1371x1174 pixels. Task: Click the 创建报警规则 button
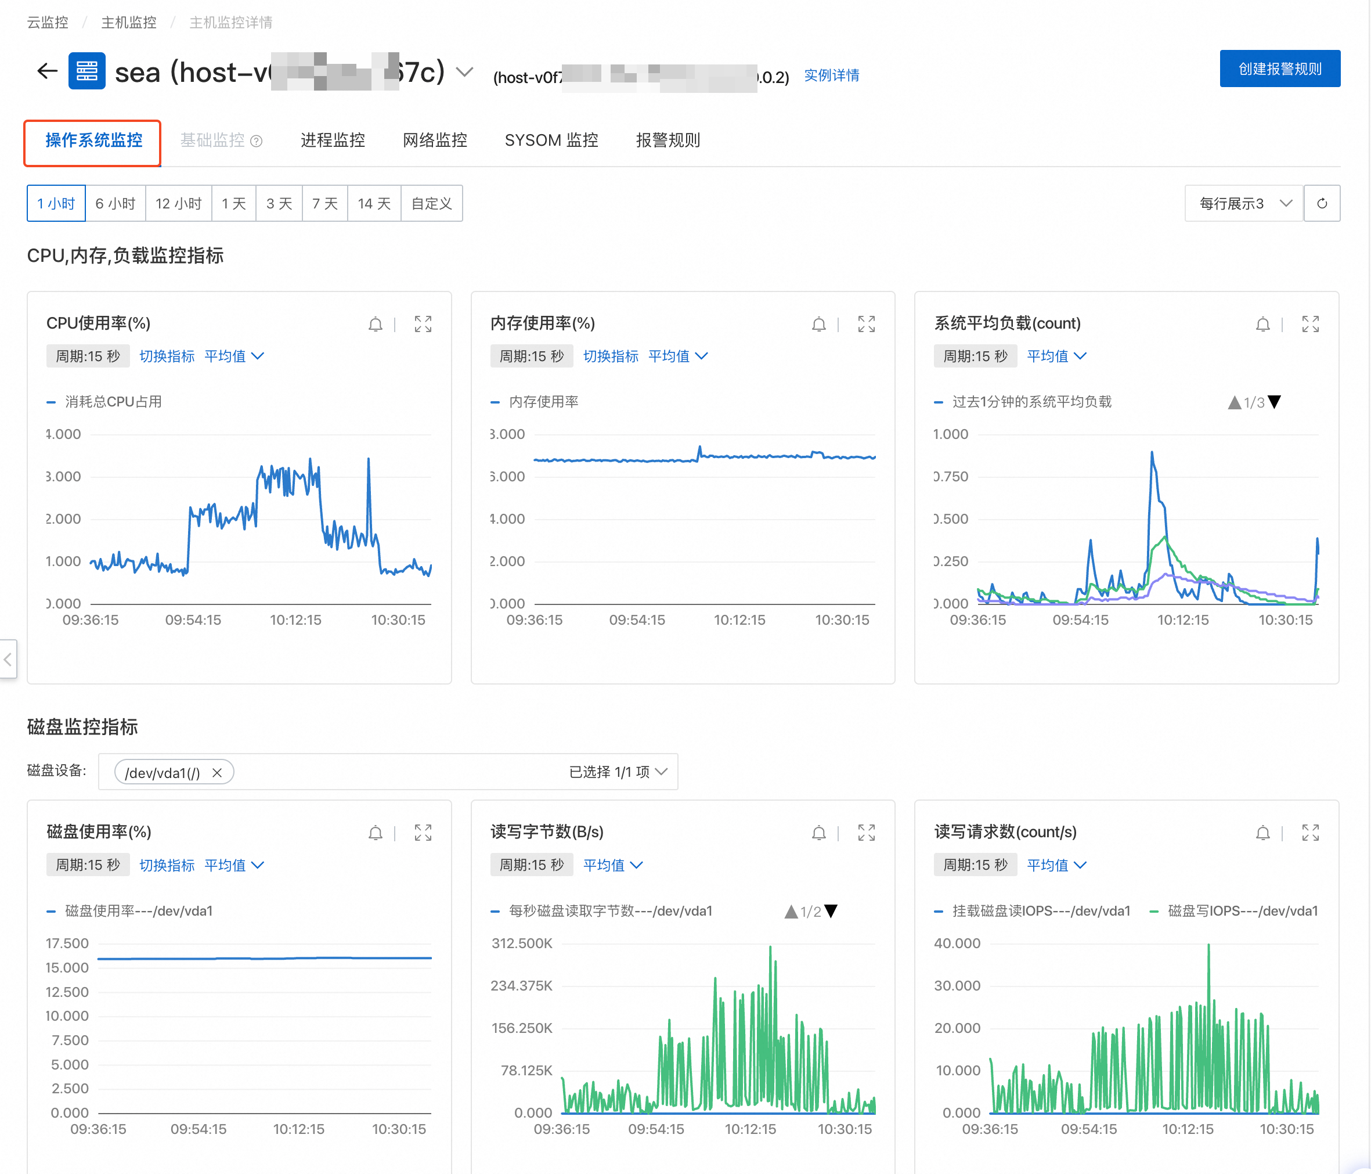tap(1279, 69)
